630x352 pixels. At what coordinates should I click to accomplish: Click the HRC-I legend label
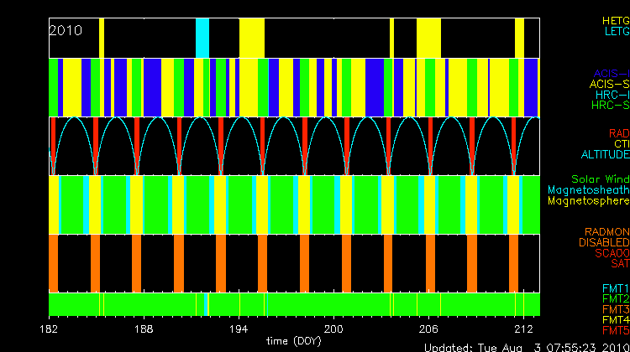[612, 95]
